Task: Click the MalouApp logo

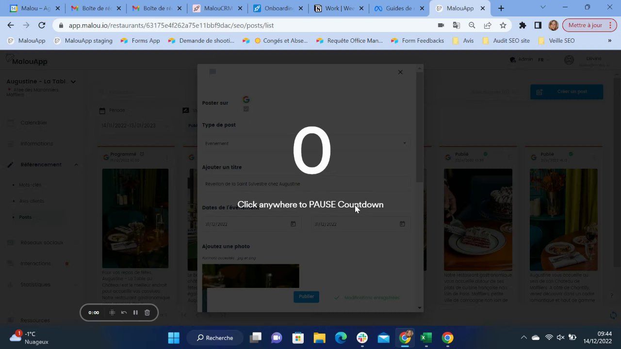Action: pos(27,61)
